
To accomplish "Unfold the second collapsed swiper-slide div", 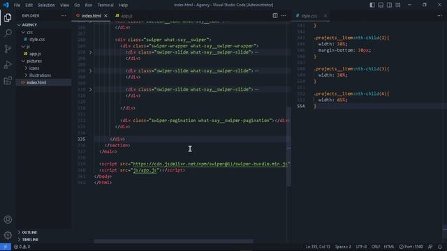I will pos(91,71).
